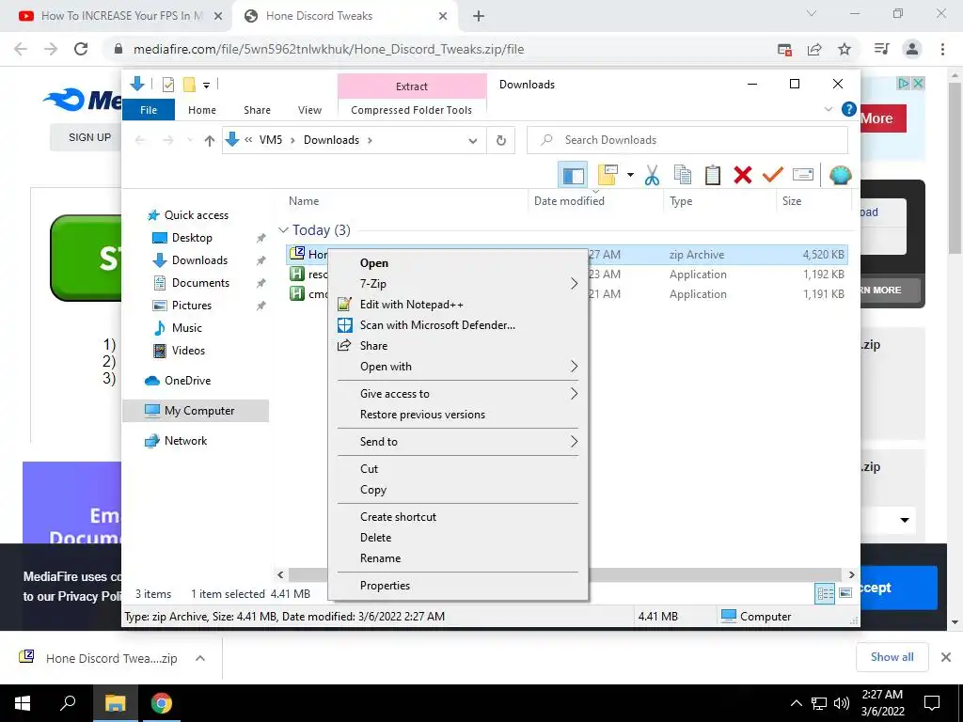
Task: Open the View ribbon tab
Action: [x=309, y=110]
